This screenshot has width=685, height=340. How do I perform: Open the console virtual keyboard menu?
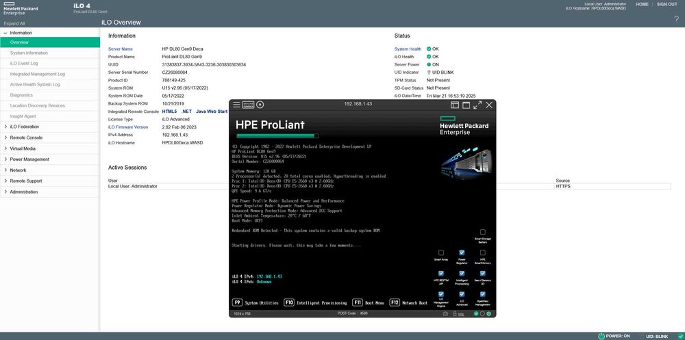pos(248,105)
